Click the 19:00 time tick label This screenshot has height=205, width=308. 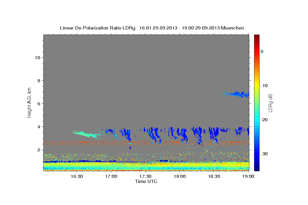pyautogui.click(x=248, y=176)
